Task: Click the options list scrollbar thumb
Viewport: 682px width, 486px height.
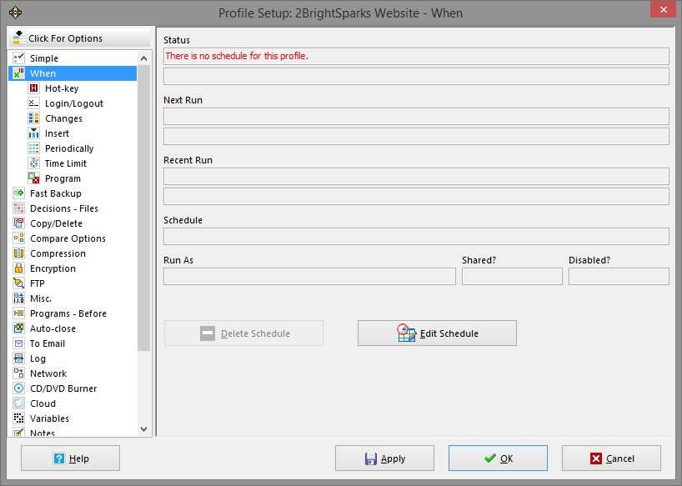Action: click(144, 208)
